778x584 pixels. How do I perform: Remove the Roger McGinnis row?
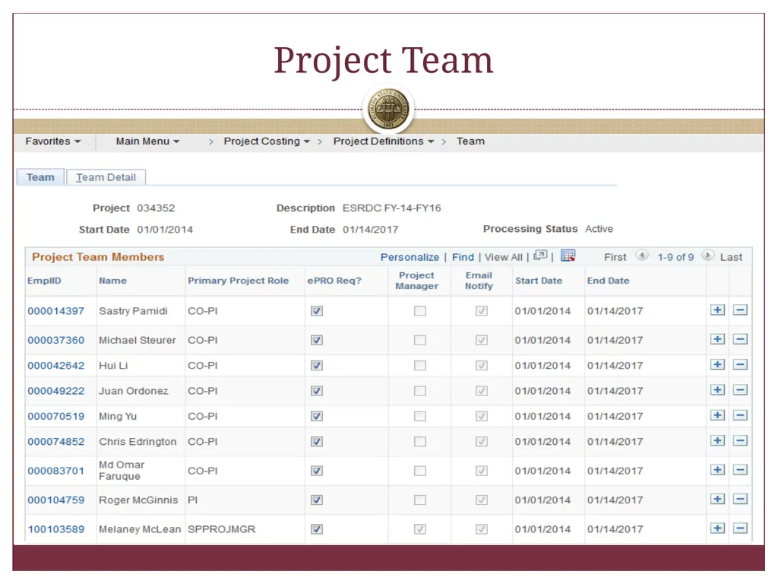point(740,499)
